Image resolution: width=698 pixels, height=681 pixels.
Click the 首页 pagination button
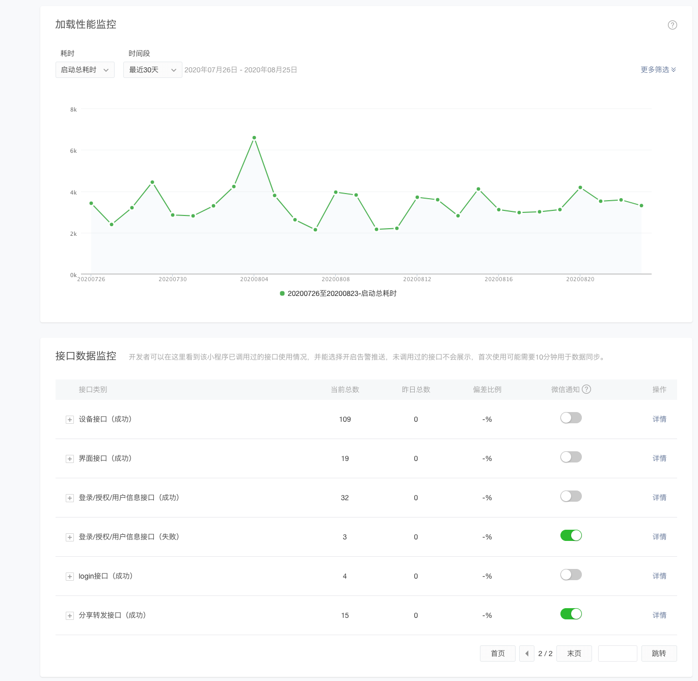point(498,653)
